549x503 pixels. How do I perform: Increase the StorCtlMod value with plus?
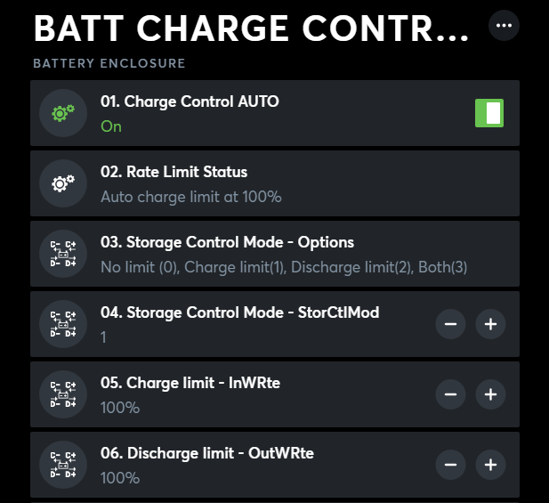(x=490, y=324)
